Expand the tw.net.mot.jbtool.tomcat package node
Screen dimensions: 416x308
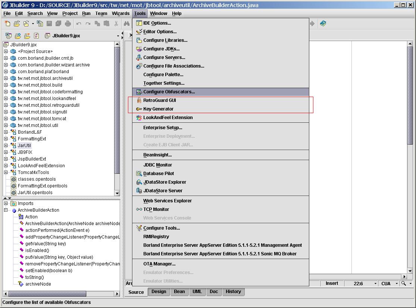click(x=6, y=119)
